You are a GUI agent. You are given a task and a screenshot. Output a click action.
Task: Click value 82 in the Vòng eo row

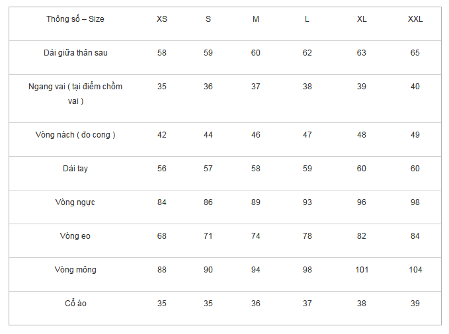coord(362,236)
